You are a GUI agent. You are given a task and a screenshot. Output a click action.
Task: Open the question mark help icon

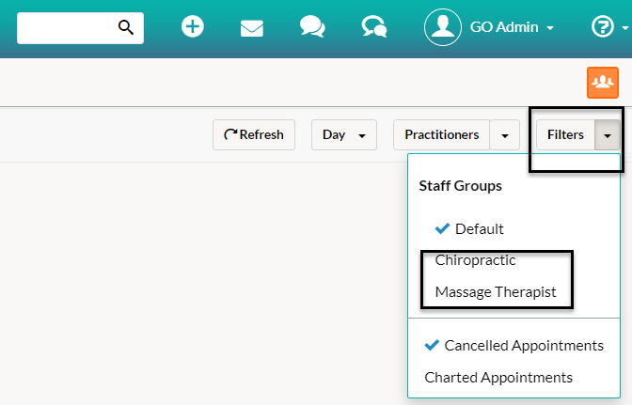tap(602, 27)
